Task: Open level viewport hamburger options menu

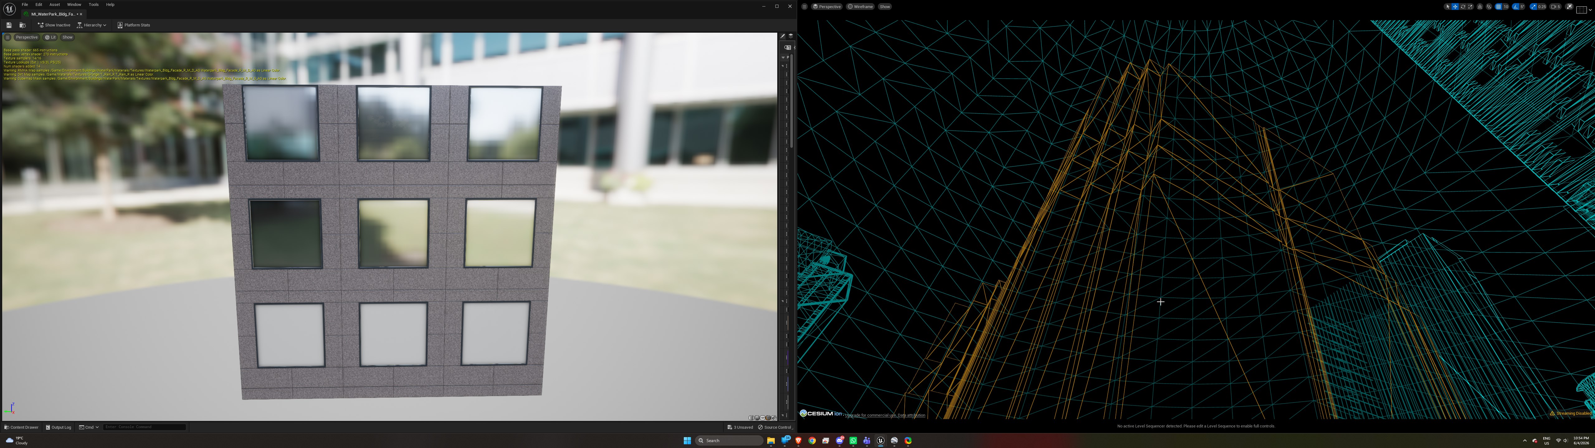Action: [x=804, y=7]
